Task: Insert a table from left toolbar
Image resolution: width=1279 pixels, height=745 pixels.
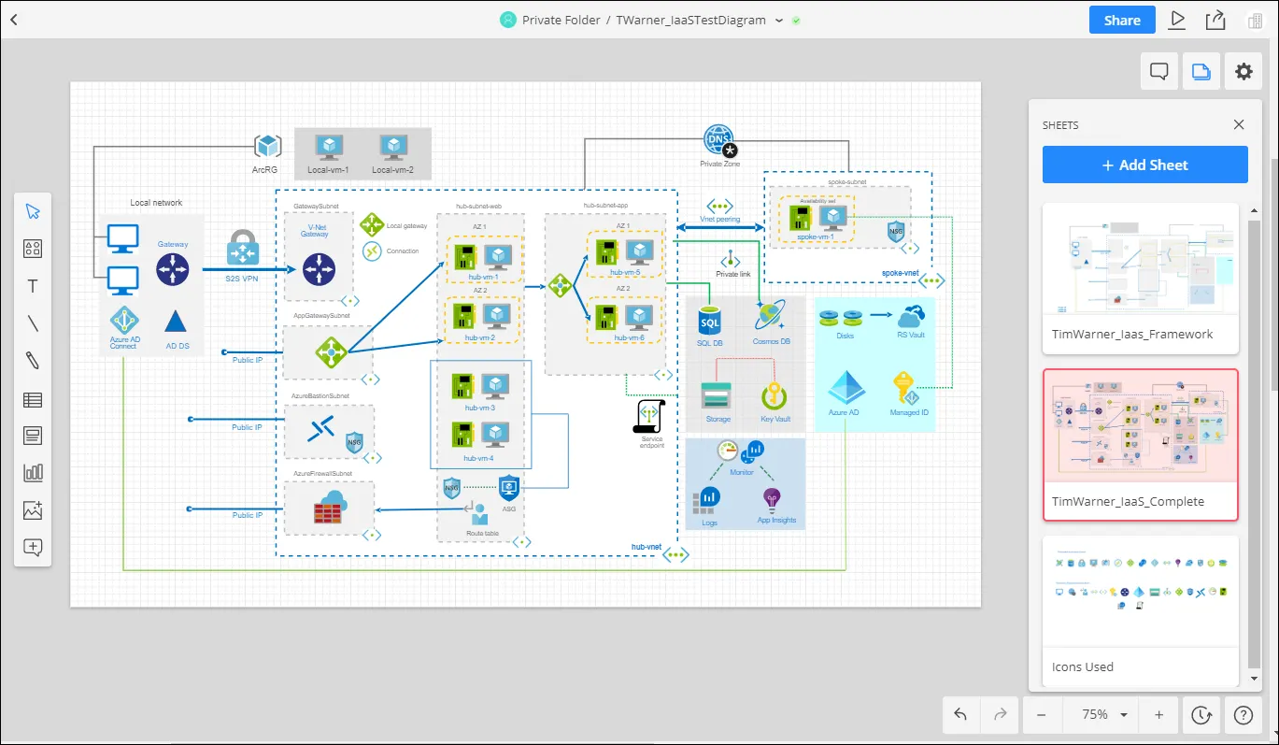Action: coord(33,400)
